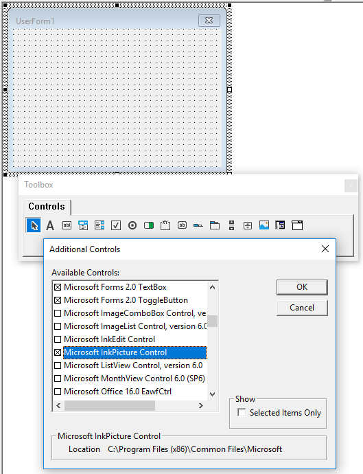Click Cancel in Additional Controls
Image resolution: width=363 pixels, height=474 pixels.
point(302,308)
